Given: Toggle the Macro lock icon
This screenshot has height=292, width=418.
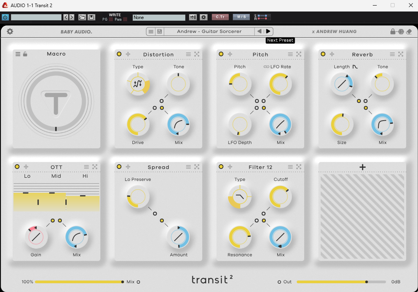Looking at the screenshot, I should tap(25, 54).
